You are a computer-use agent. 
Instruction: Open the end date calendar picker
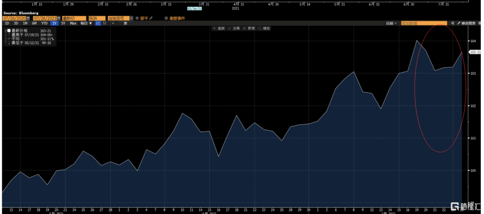(x=59, y=18)
